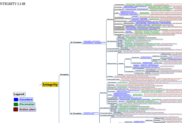Collapse the Integrity root node handle
This screenshot has height=123, width=182.
pyautogui.click(x=59, y=85)
